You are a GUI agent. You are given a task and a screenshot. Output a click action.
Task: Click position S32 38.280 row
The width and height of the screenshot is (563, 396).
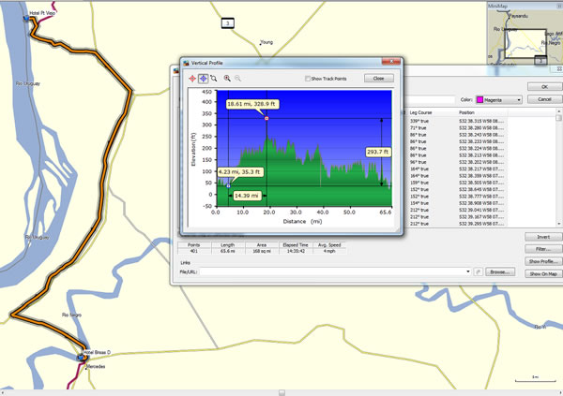(x=481, y=128)
